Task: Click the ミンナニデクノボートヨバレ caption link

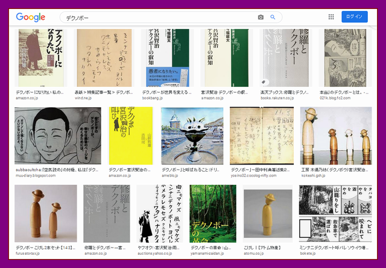Action: (334, 248)
